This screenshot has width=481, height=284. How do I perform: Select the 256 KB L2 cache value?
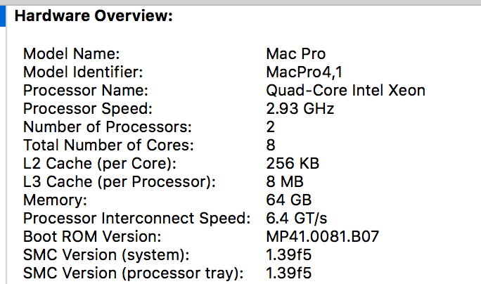click(293, 164)
